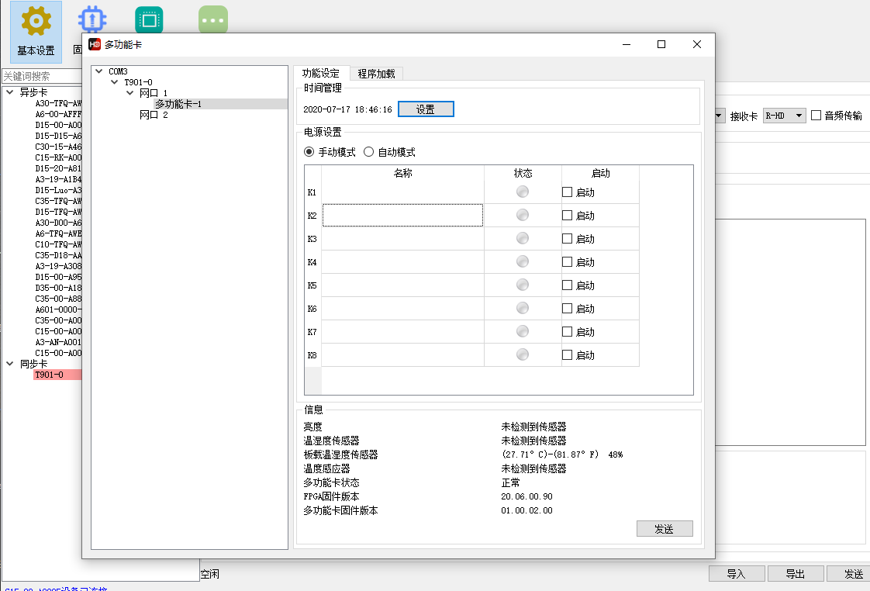Enable the K1 启动 checkbox
Viewport: 870px width, 591px height.
[x=568, y=192]
